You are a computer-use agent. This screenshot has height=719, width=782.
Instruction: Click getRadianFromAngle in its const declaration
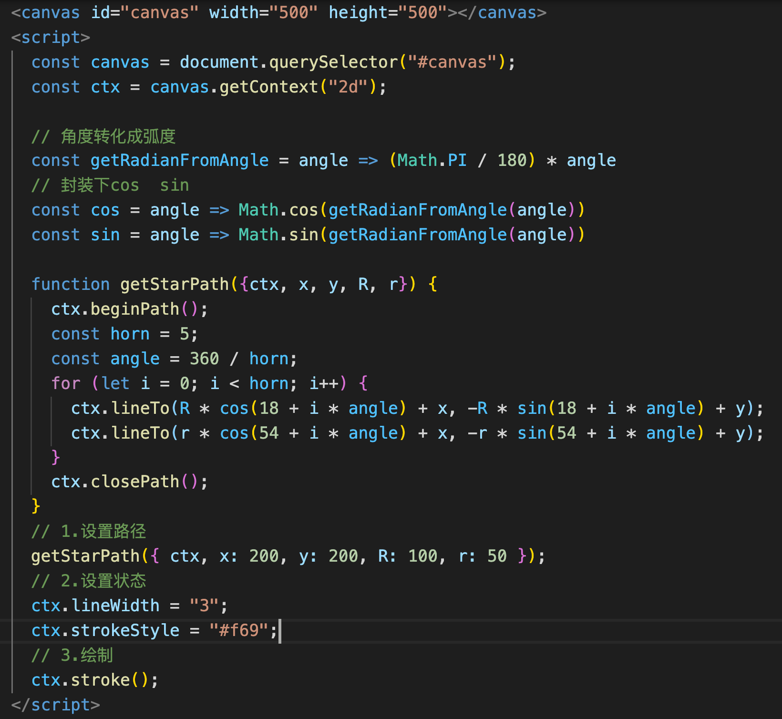point(180,160)
